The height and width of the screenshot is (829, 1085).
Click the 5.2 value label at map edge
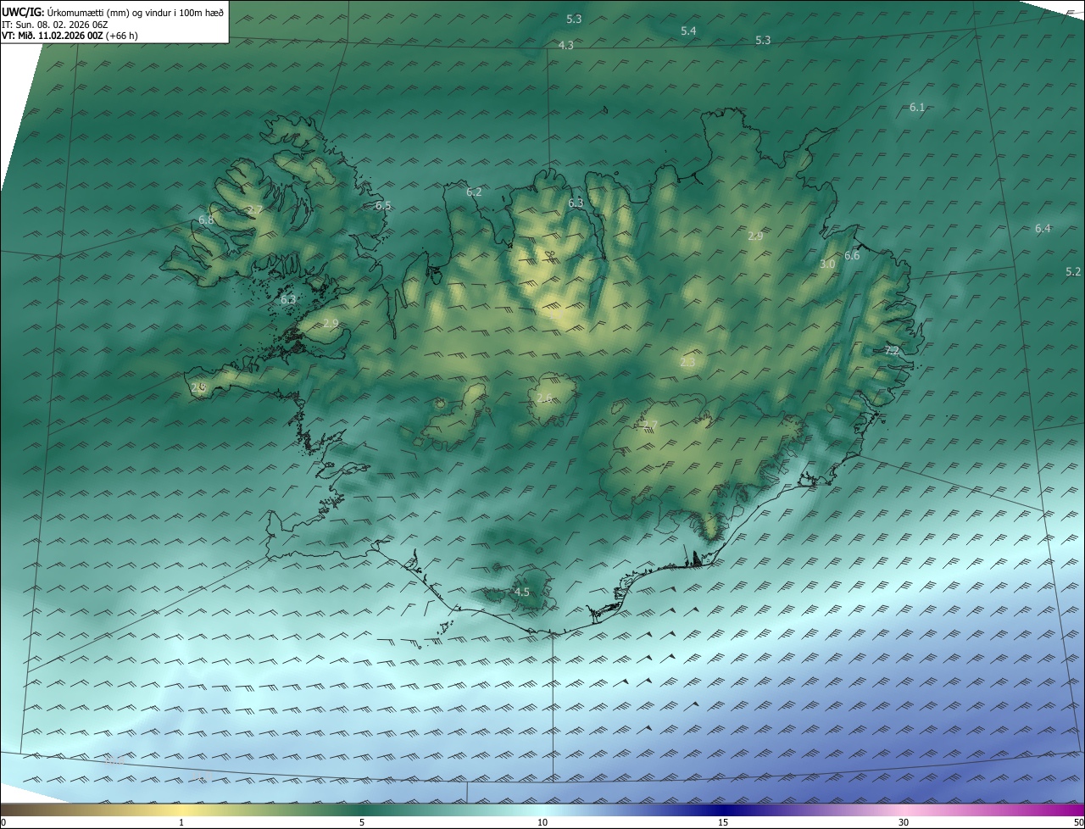1073,271
